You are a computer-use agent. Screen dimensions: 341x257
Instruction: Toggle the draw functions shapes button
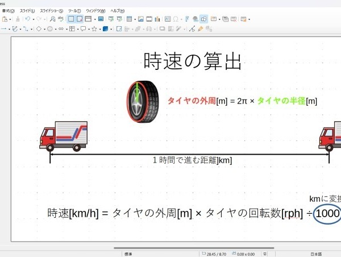coord(204,19)
